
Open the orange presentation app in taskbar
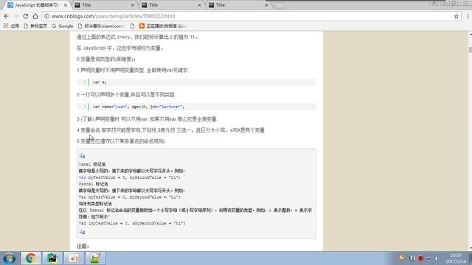click(x=74, y=258)
